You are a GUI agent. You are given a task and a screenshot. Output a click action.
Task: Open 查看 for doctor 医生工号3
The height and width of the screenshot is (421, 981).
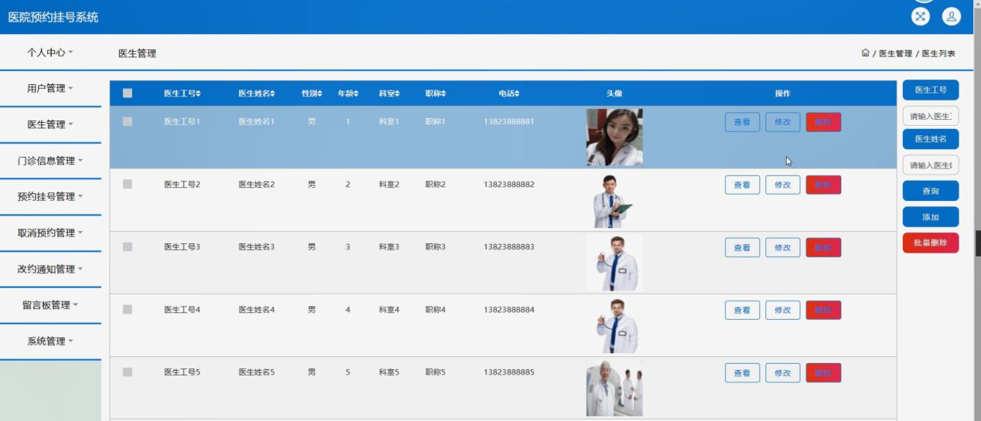pos(742,247)
